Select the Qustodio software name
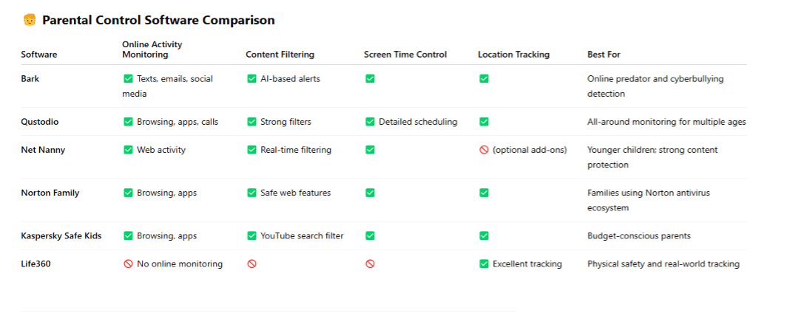The height and width of the screenshot is (313, 787). 38,122
